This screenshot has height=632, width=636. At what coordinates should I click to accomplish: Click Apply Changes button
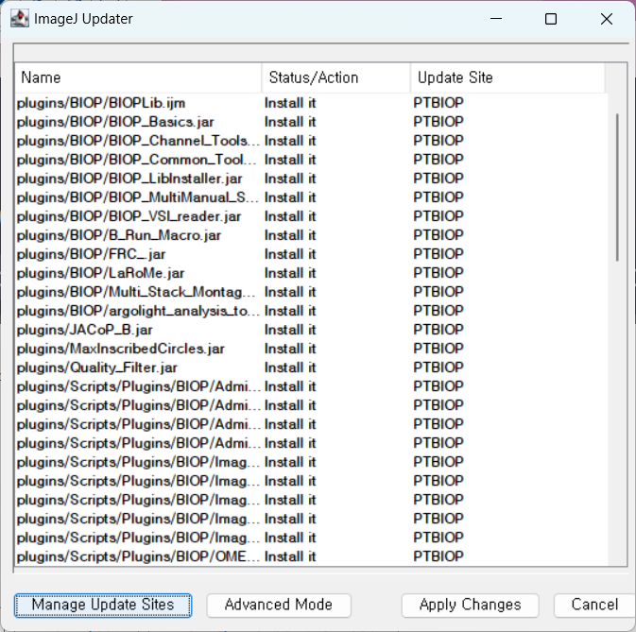(x=470, y=606)
